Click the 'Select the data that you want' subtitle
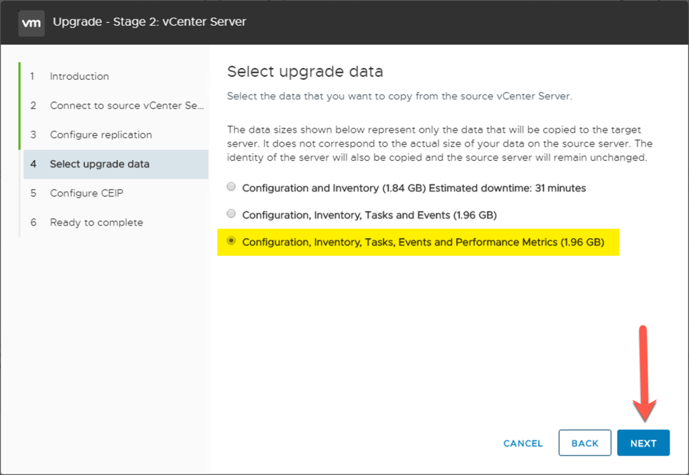Viewport: 689px width, 475px height. [399, 96]
